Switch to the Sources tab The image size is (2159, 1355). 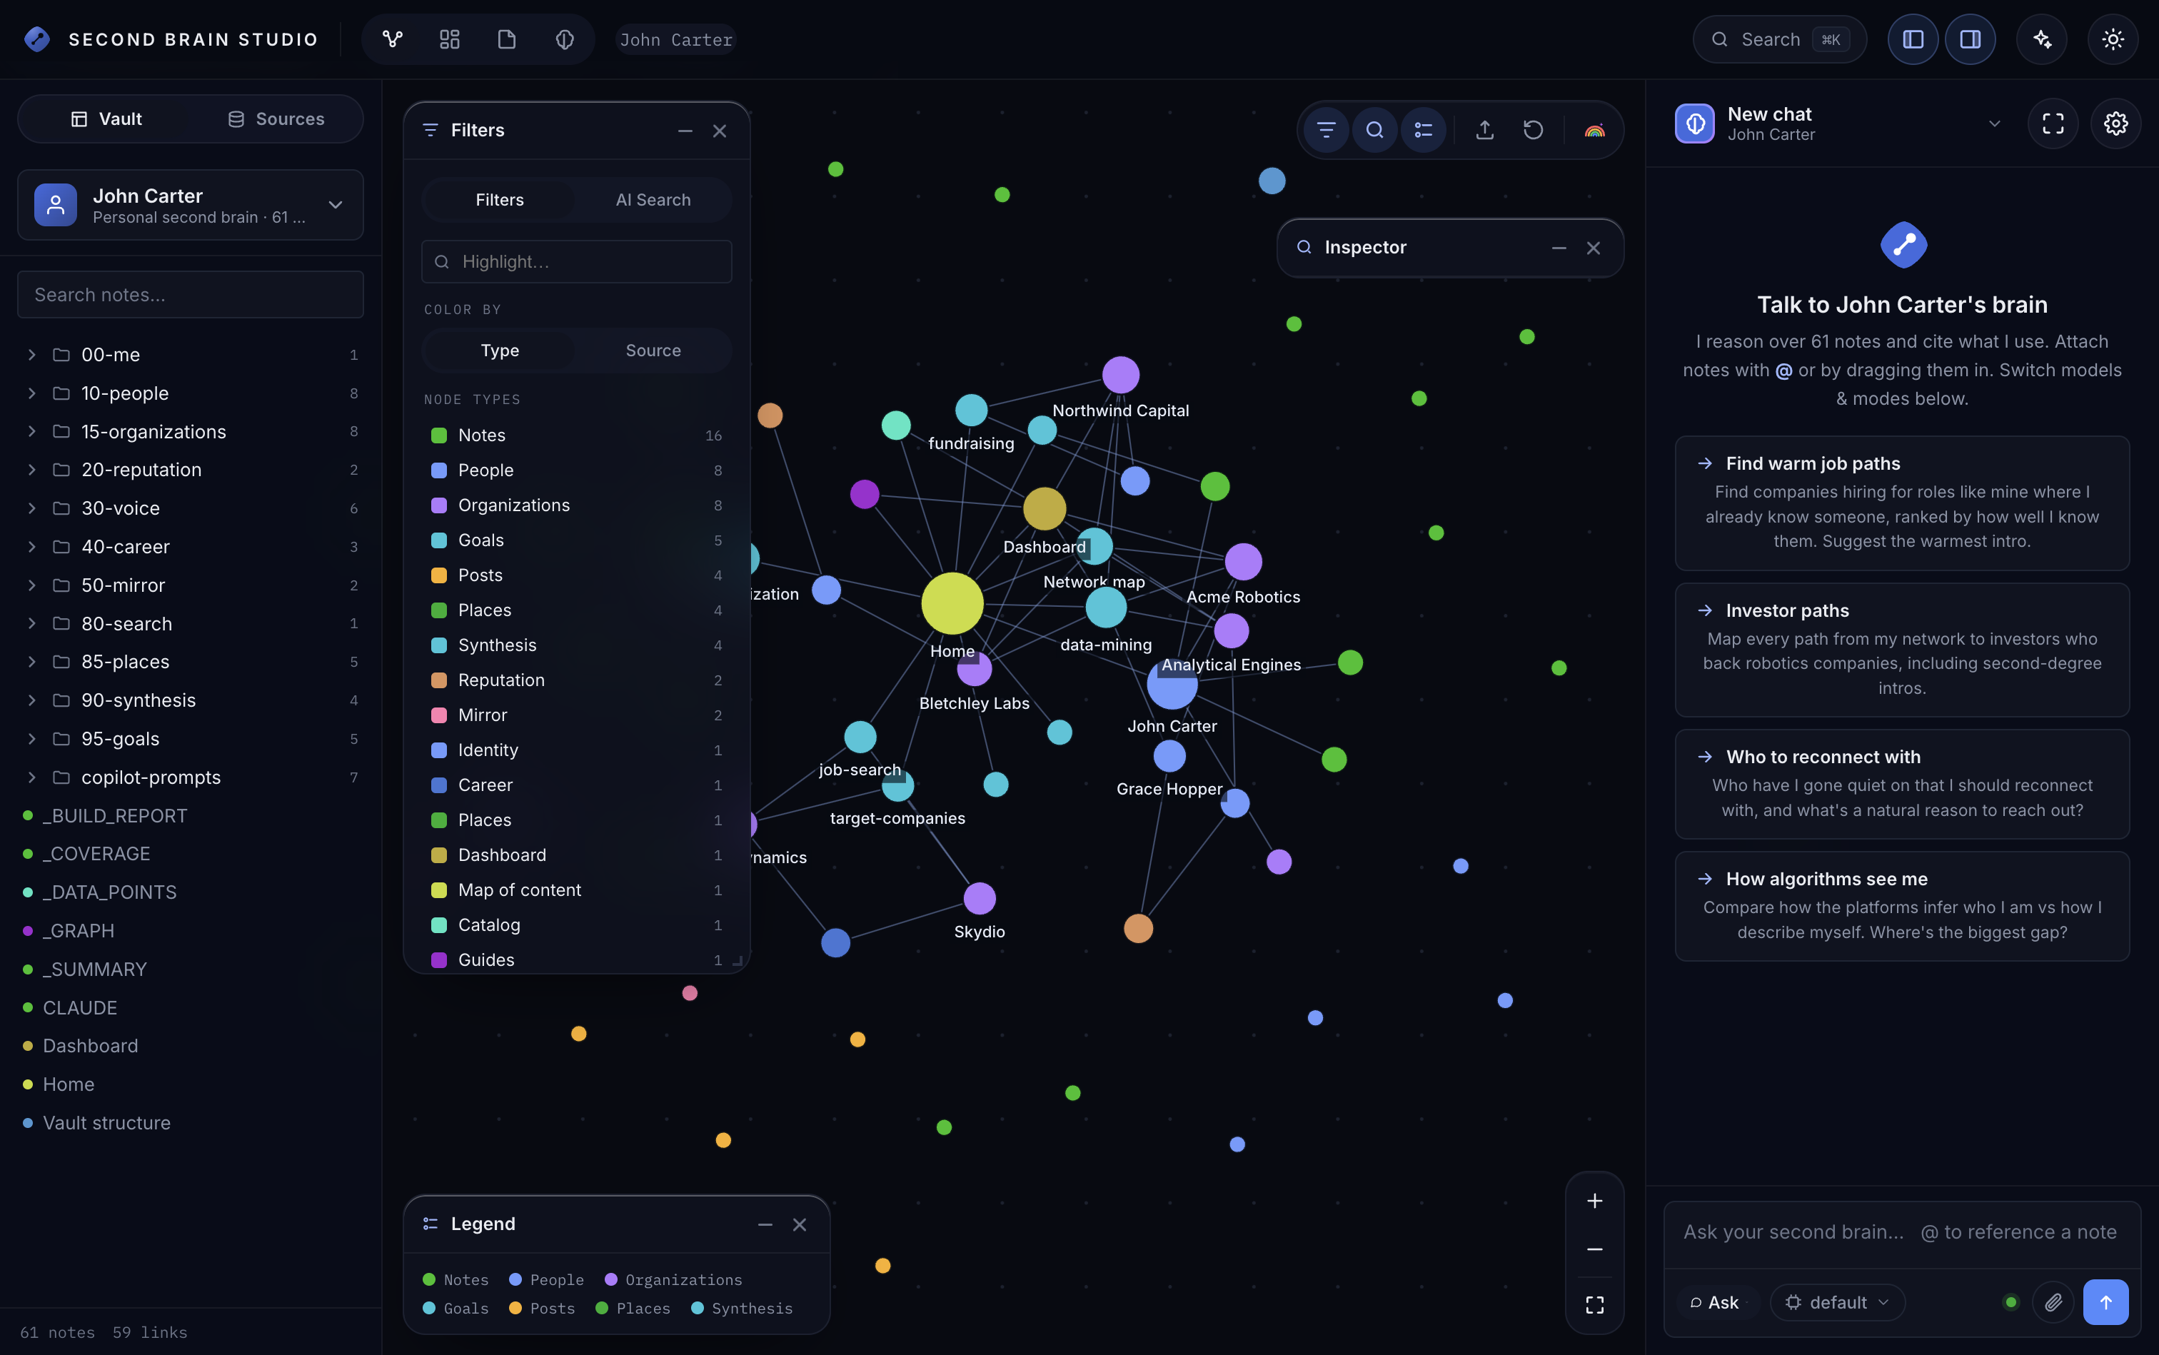pyautogui.click(x=276, y=119)
